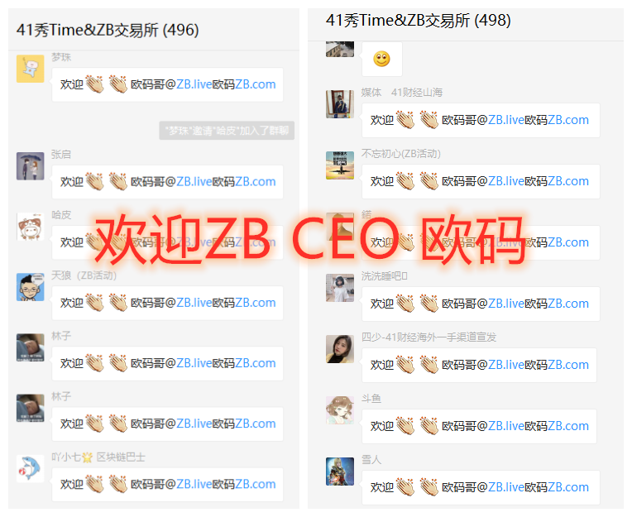Click 梦珠's yellow avatar
The image size is (632, 517).
(31, 69)
